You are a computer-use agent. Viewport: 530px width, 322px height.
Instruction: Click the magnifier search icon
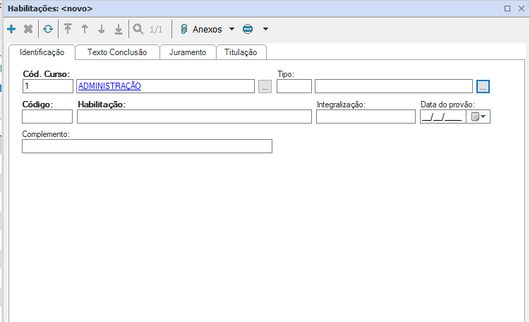138,29
